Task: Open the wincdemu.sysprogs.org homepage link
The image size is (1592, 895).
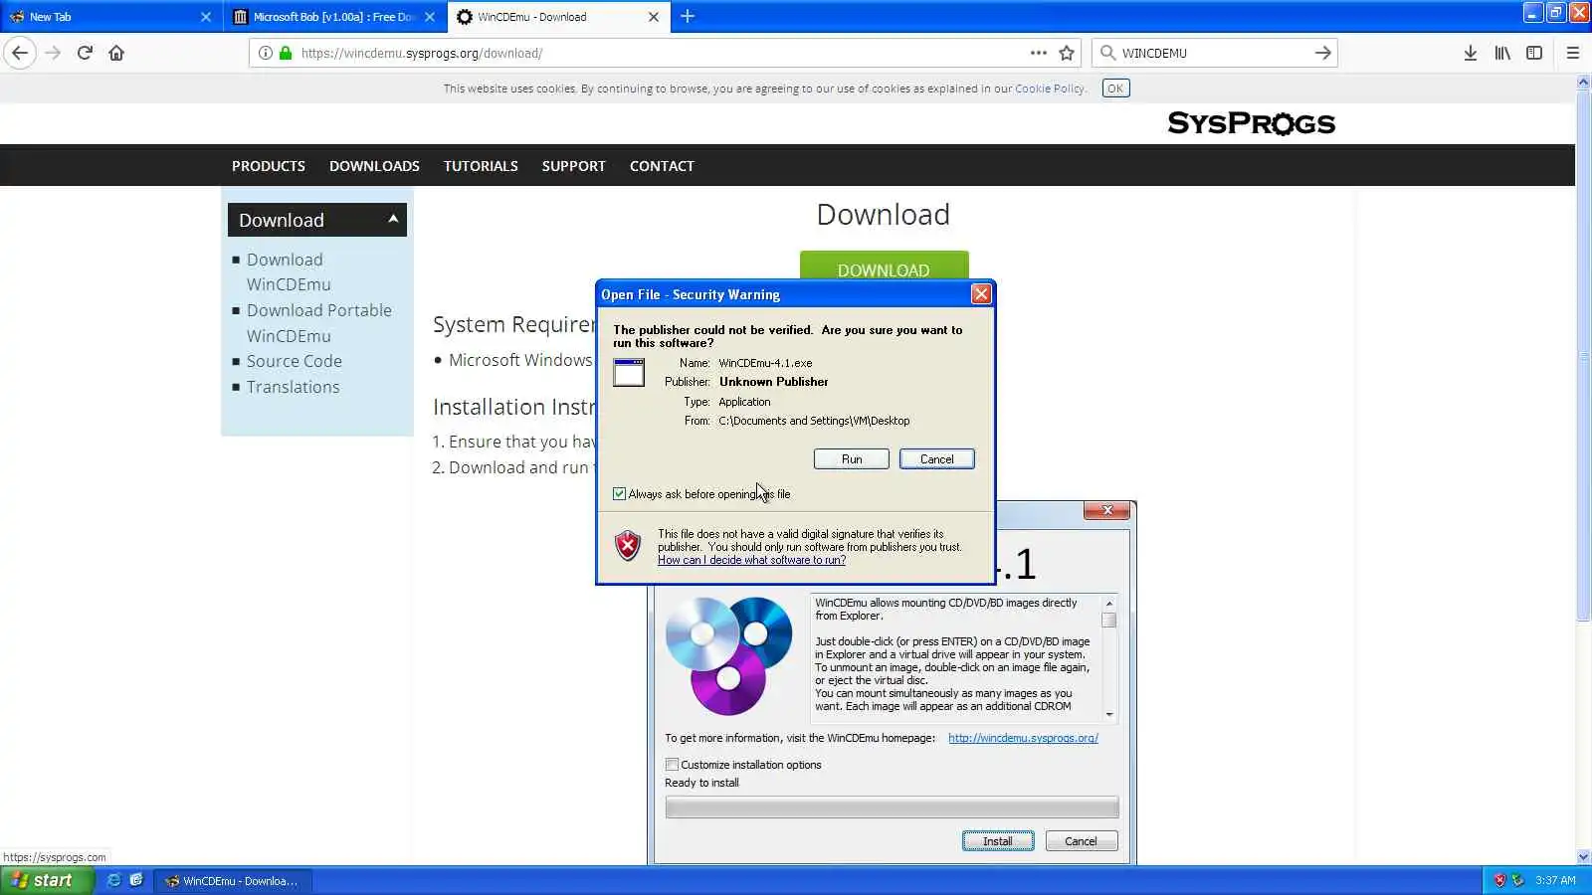Action: pyautogui.click(x=1023, y=738)
